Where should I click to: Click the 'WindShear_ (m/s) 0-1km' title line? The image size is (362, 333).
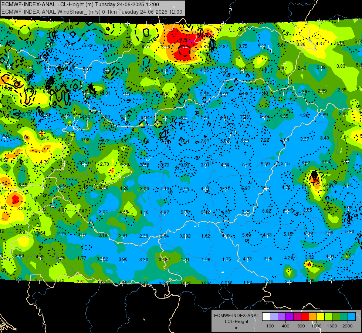click(92, 12)
